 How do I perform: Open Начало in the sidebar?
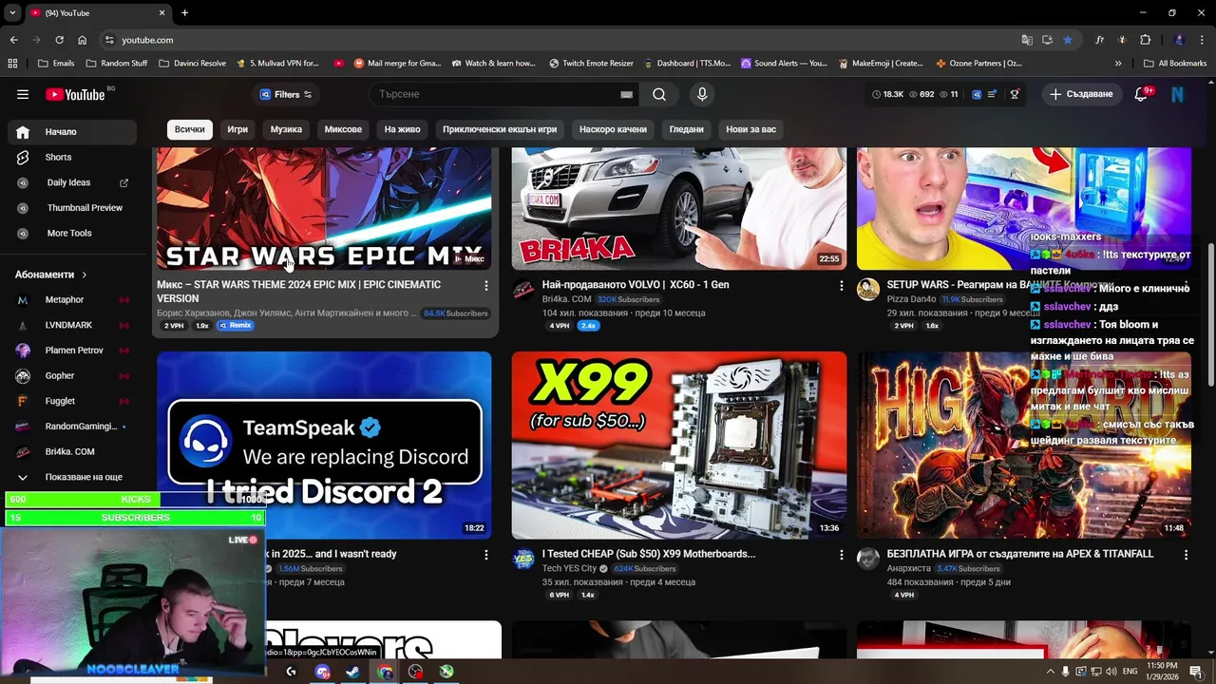(x=72, y=132)
